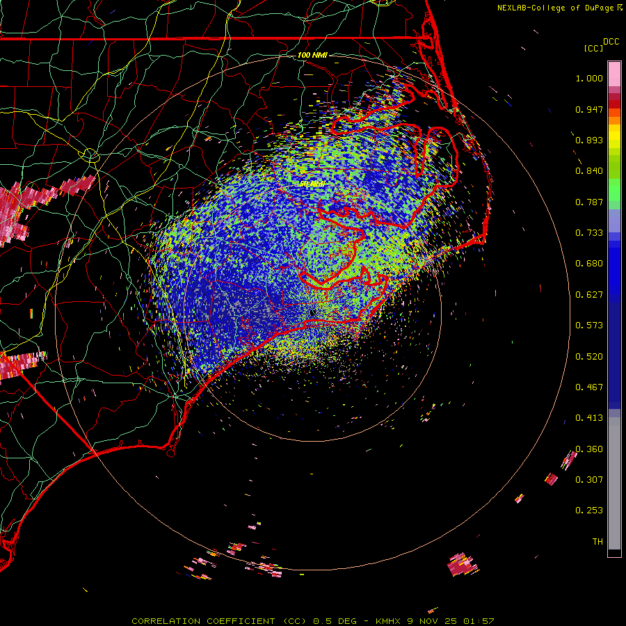Pick the red segment of the color bar
The height and width of the screenshot is (626, 626).
614,104
